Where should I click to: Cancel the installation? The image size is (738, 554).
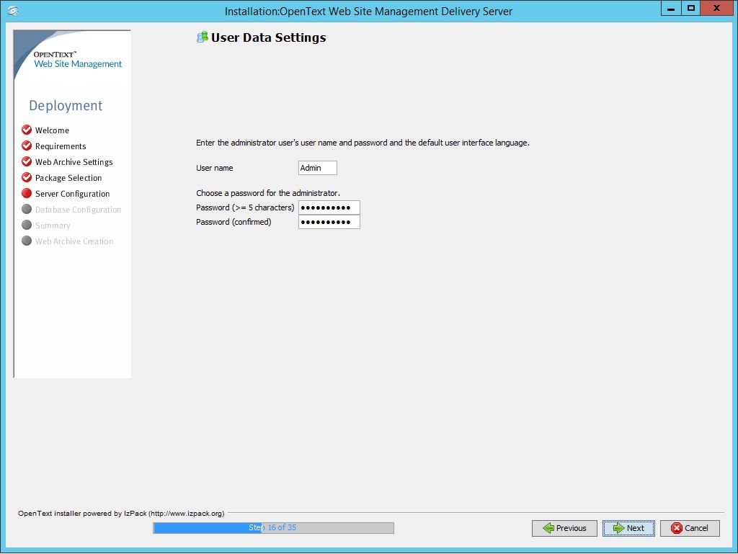click(690, 528)
